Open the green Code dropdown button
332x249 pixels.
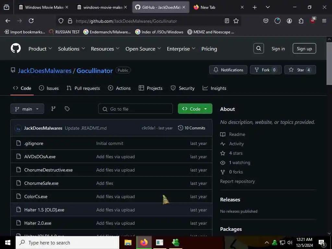click(x=195, y=109)
